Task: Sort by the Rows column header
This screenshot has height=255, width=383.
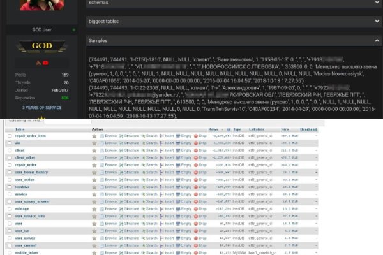Action: [x=214, y=129]
